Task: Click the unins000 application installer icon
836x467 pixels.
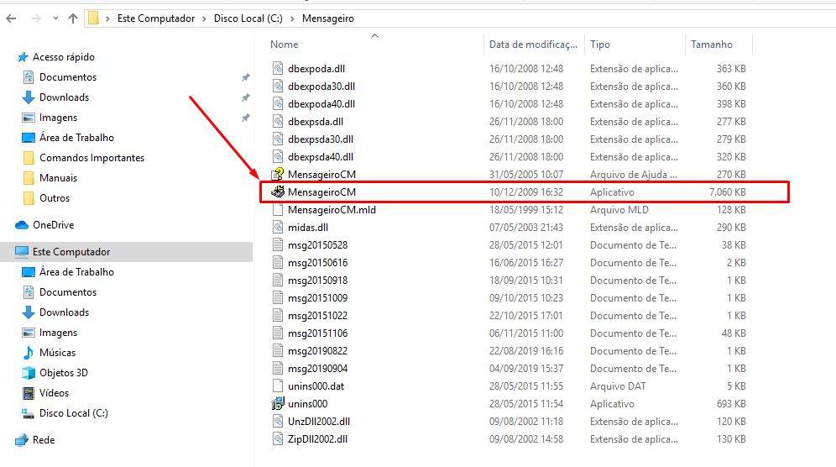Action: 278,403
